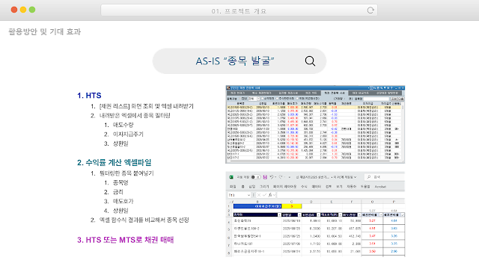Open the Excel Name Box dropdown arrow
479x269 pixels.
point(248,195)
